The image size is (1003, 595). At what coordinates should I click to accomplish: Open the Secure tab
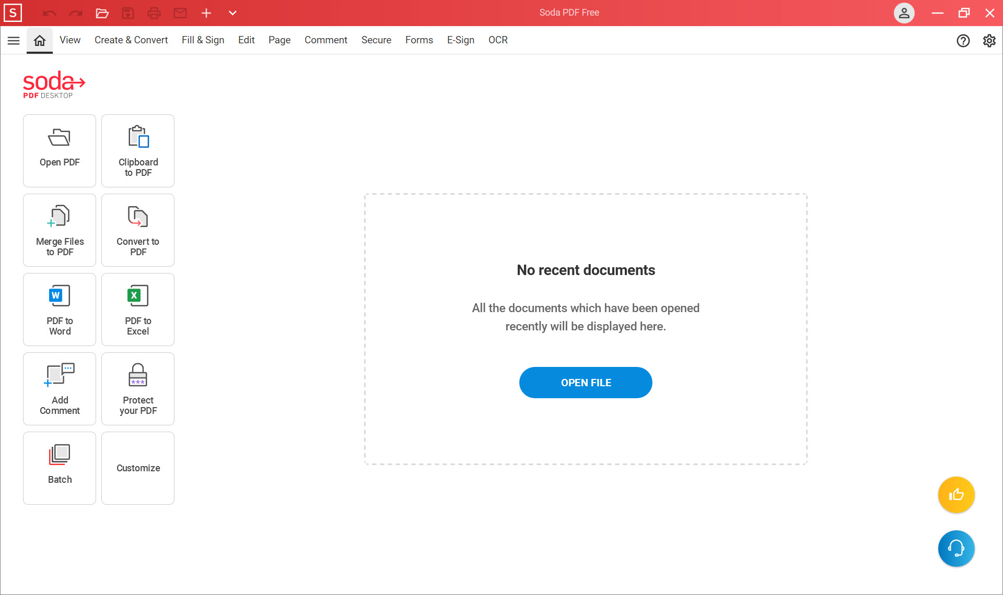[x=376, y=40]
